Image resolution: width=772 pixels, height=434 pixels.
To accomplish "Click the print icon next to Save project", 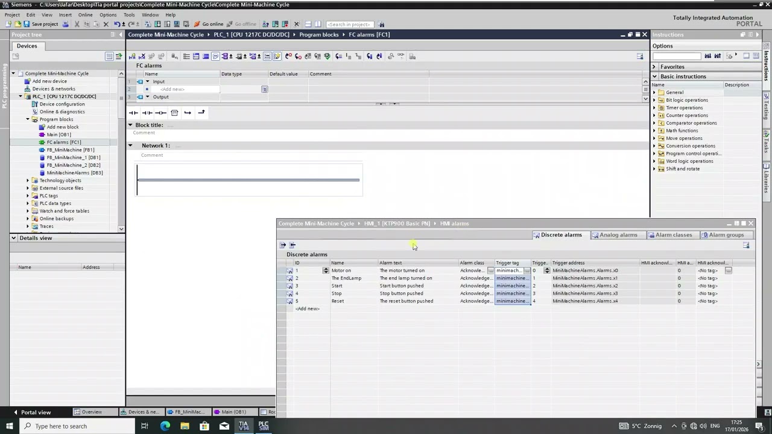I will 65,24.
